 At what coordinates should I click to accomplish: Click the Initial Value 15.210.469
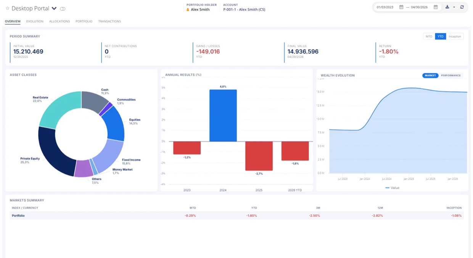pos(28,51)
